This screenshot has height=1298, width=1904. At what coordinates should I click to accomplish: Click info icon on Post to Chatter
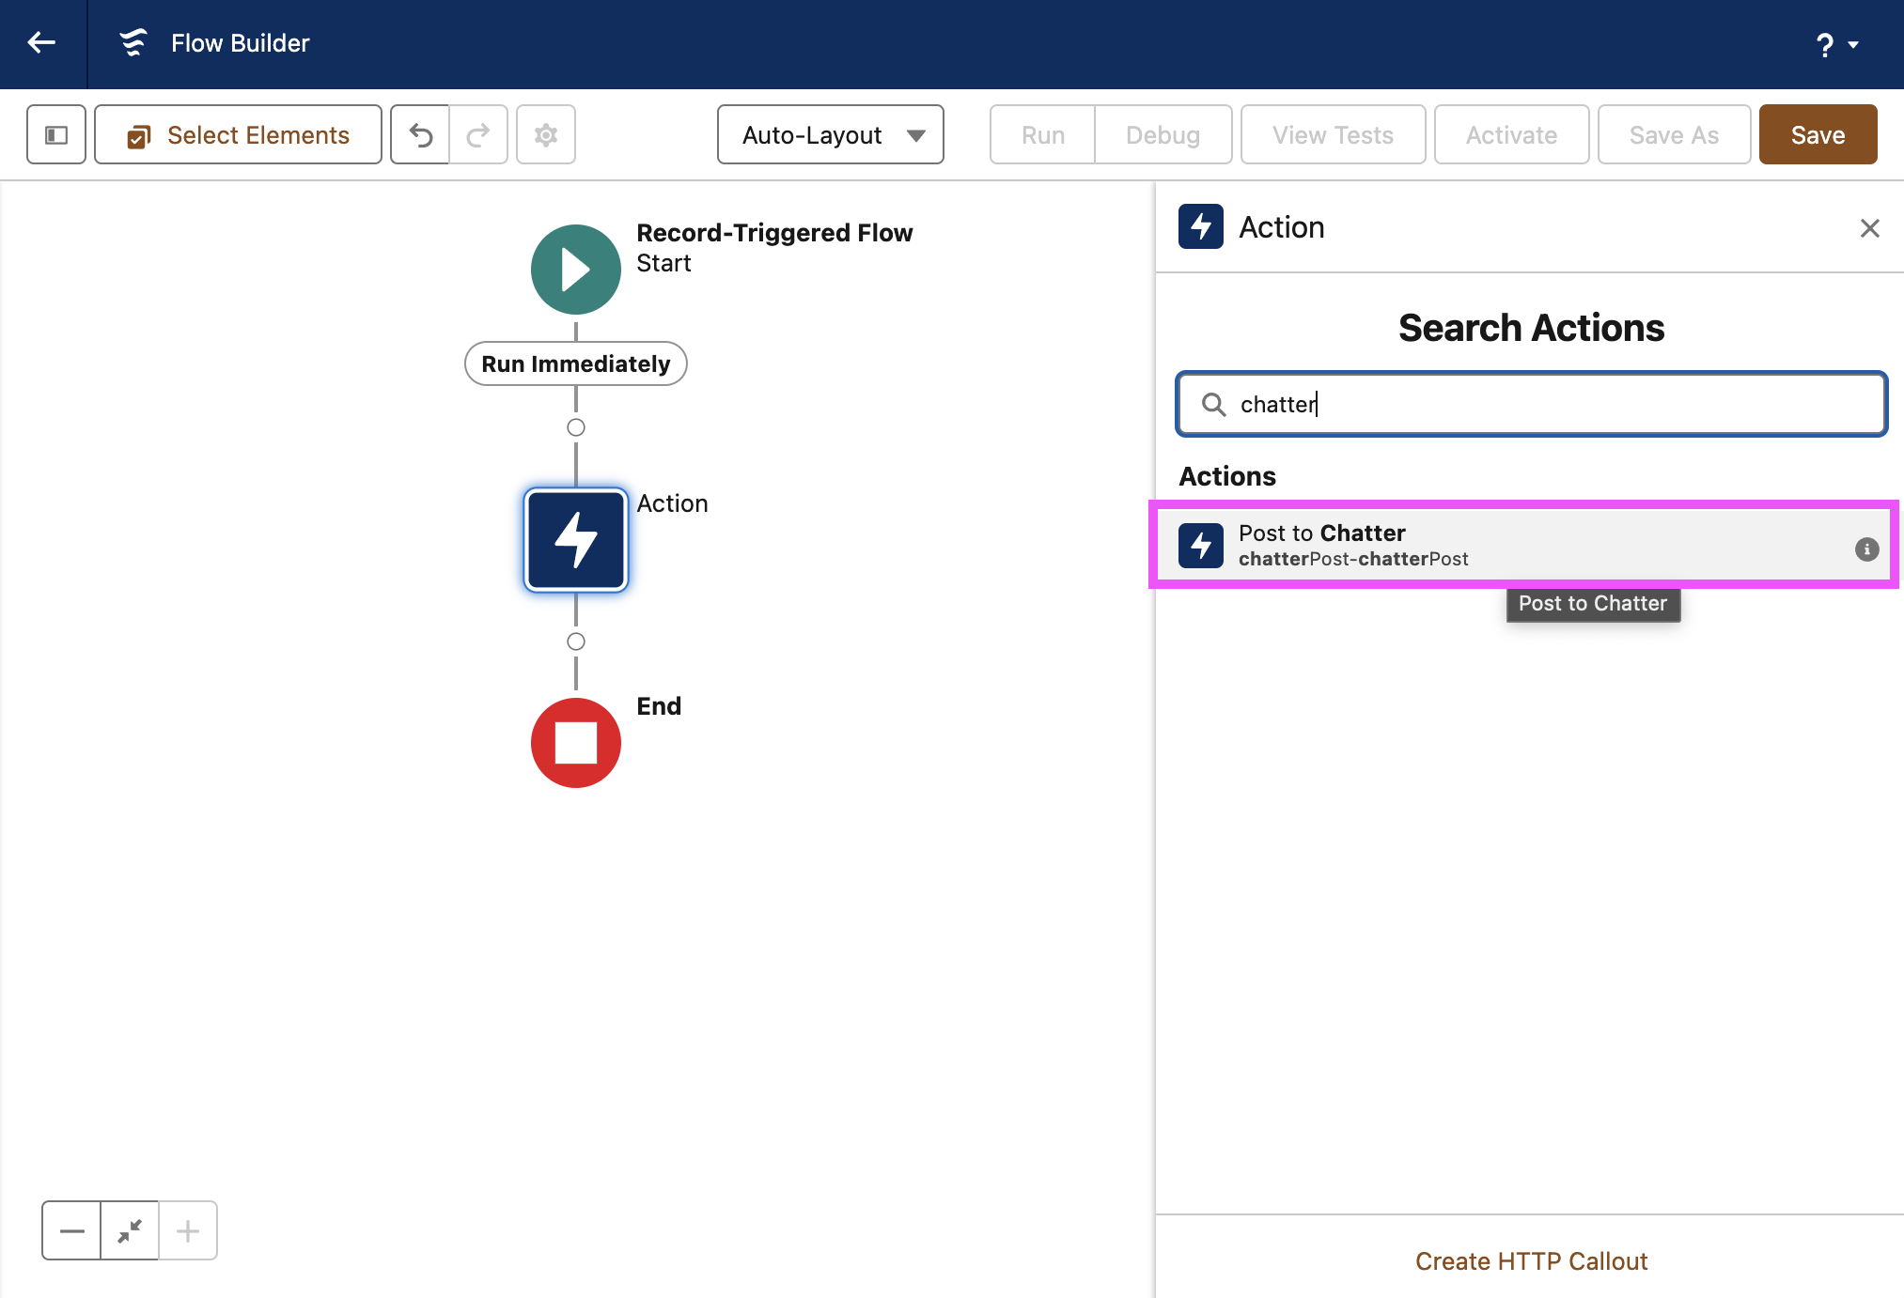click(1866, 549)
